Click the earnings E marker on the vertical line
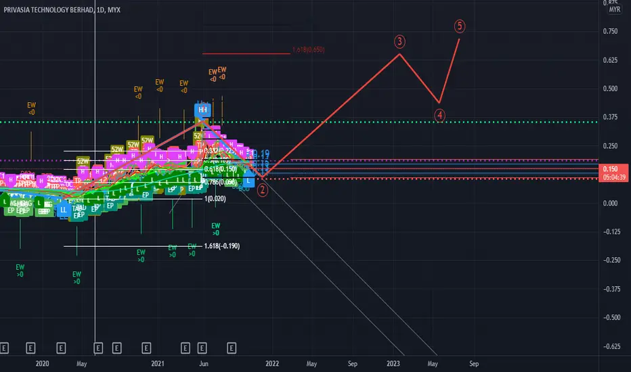The width and height of the screenshot is (631, 372). tap(98, 348)
